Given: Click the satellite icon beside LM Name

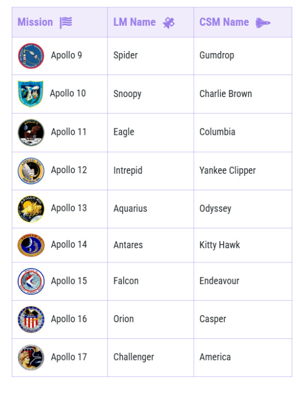Looking at the screenshot, I should pyautogui.click(x=169, y=23).
